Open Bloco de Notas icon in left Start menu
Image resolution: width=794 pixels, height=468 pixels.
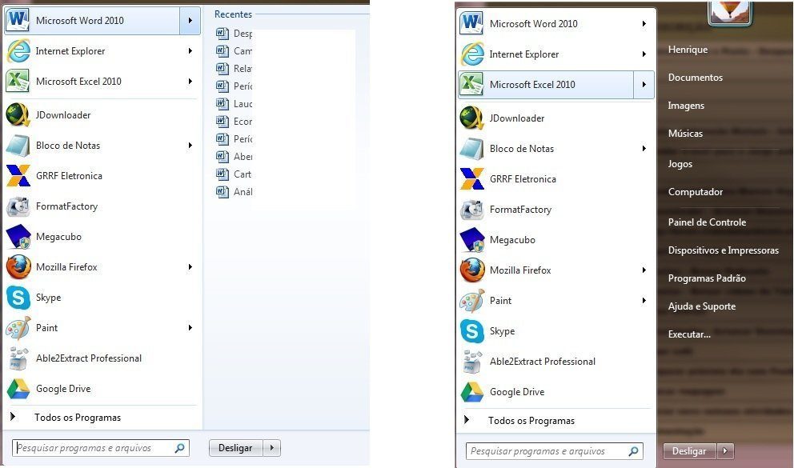pyautogui.click(x=18, y=146)
